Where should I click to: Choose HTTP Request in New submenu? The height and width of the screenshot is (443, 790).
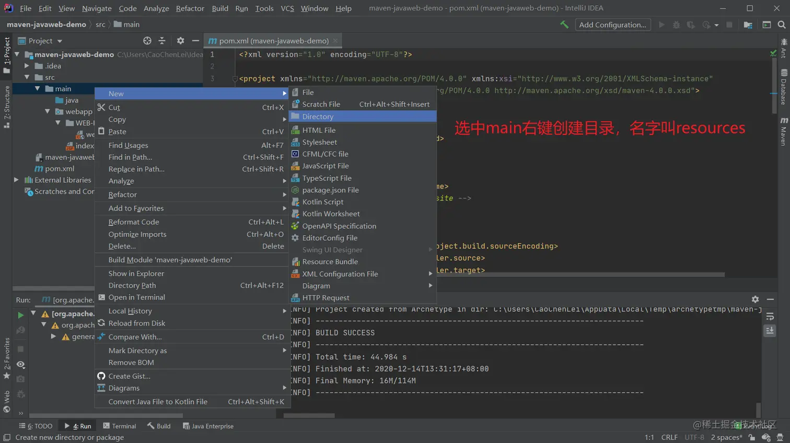pyautogui.click(x=363, y=298)
